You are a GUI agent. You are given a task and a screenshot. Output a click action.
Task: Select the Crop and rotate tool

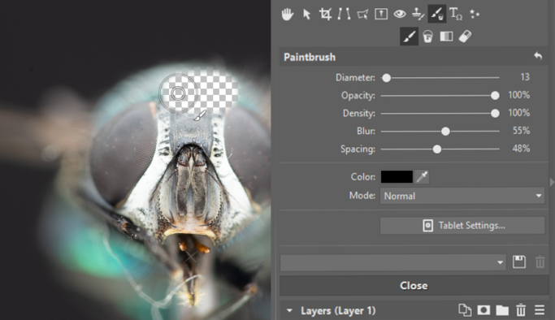point(325,14)
